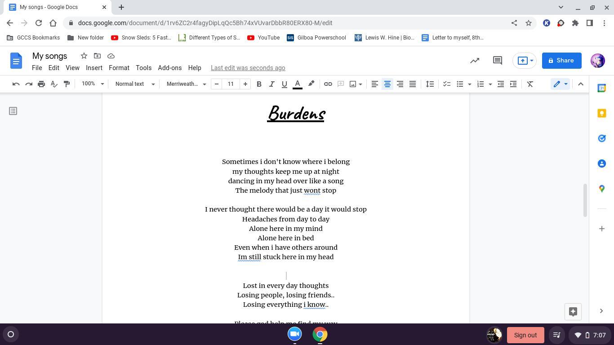Viewport: 614px width, 345px height.
Task: Clear formatting from selected text
Action: click(530, 84)
